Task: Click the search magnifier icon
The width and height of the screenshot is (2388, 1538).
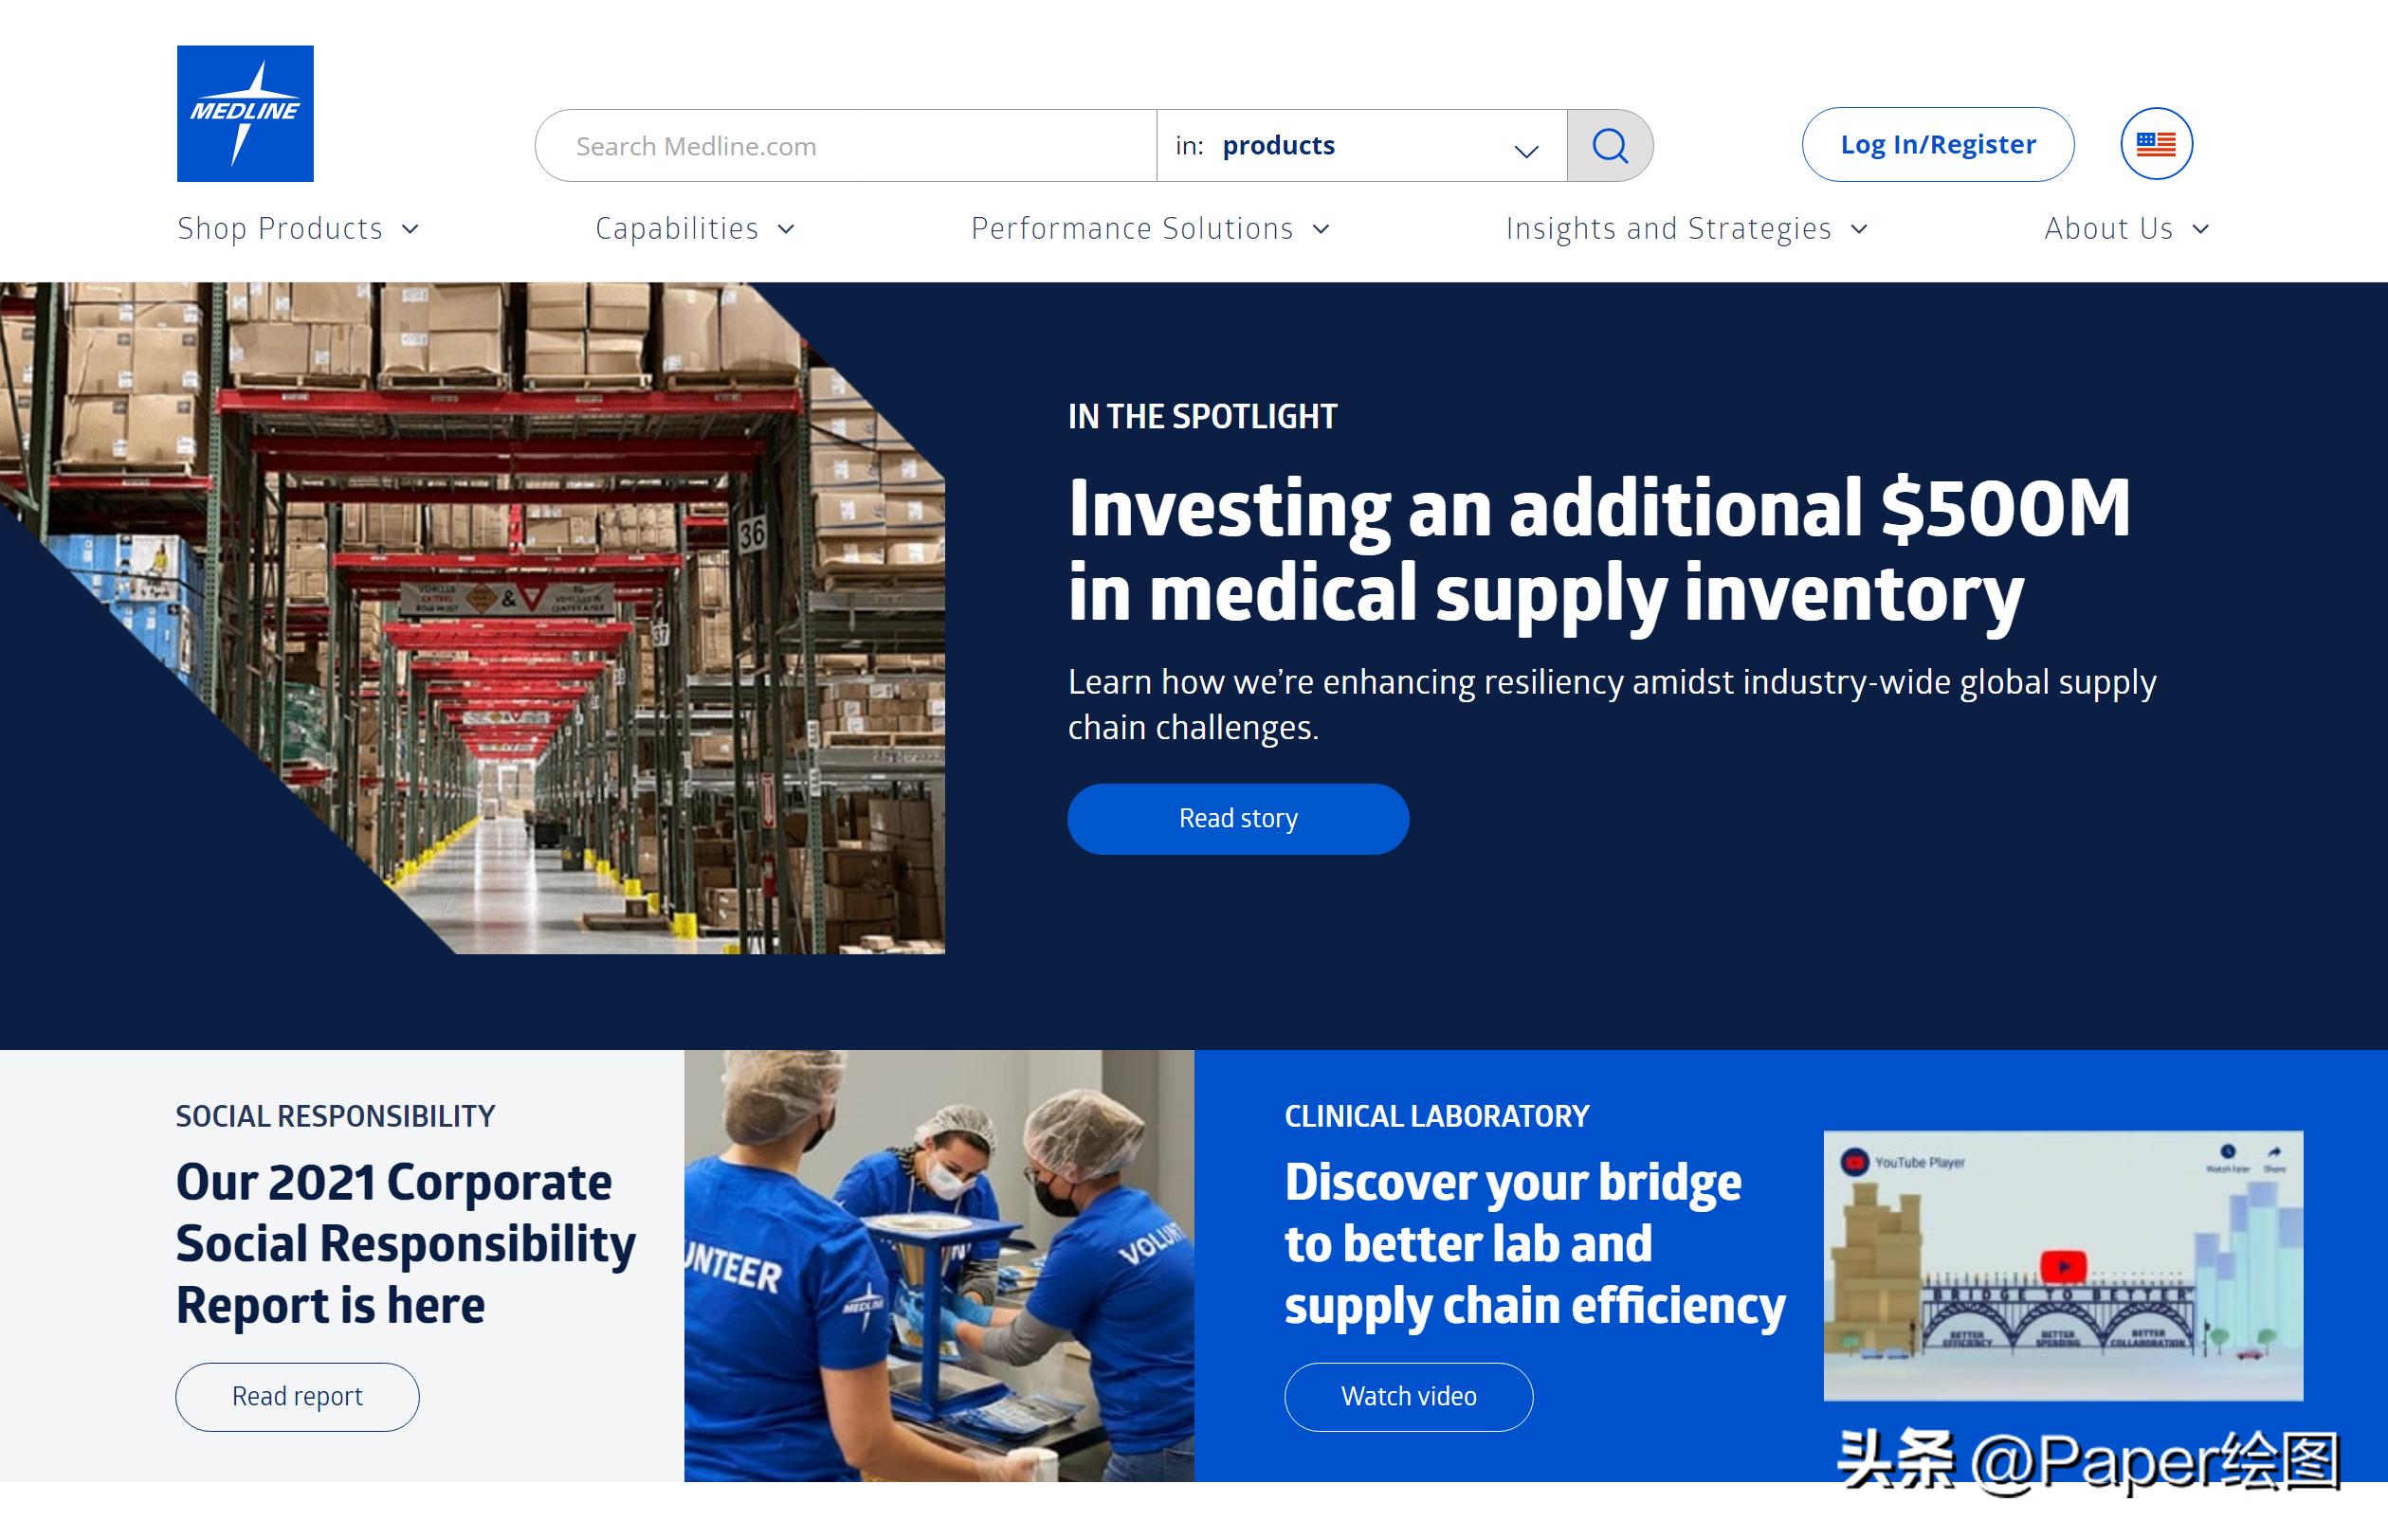Action: tap(1608, 144)
